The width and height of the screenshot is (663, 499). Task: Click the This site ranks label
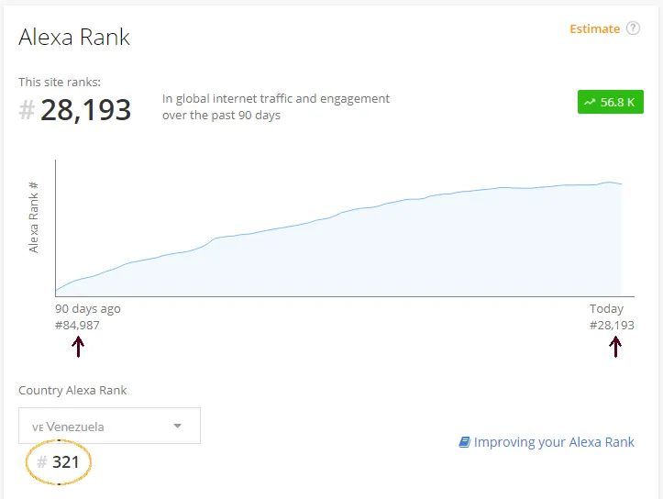tap(60, 82)
